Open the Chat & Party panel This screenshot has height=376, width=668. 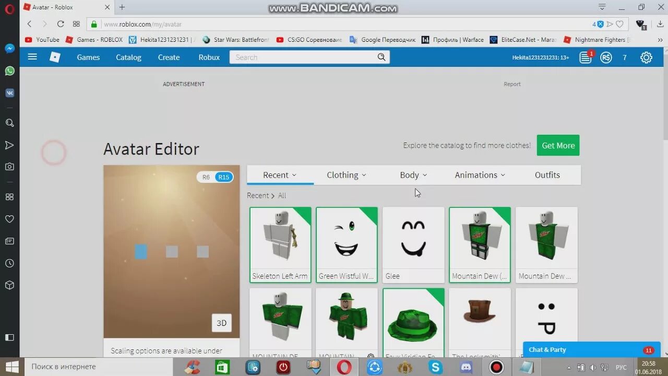pyautogui.click(x=592, y=350)
